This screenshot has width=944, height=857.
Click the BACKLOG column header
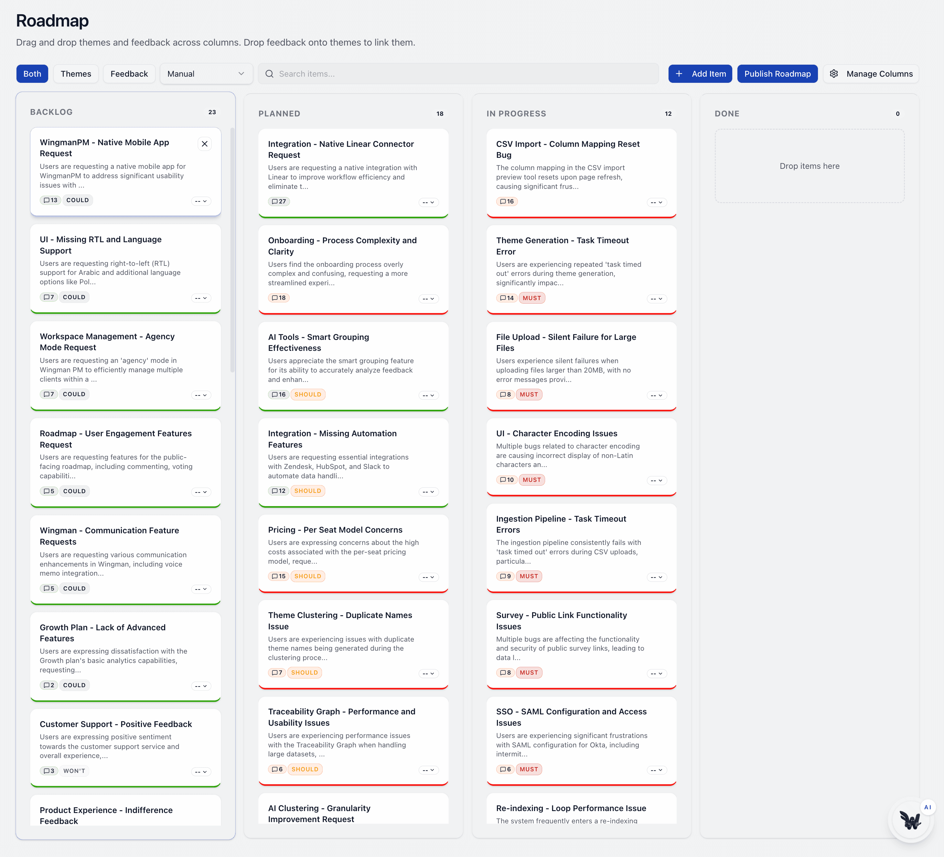click(x=51, y=113)
